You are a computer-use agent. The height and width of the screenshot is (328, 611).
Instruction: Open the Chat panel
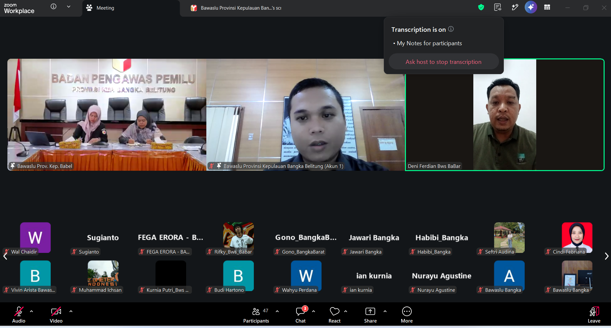(301, 315)
